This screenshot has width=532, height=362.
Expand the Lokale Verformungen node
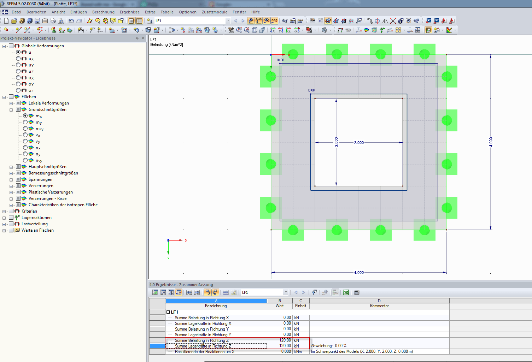click(11, 103)
